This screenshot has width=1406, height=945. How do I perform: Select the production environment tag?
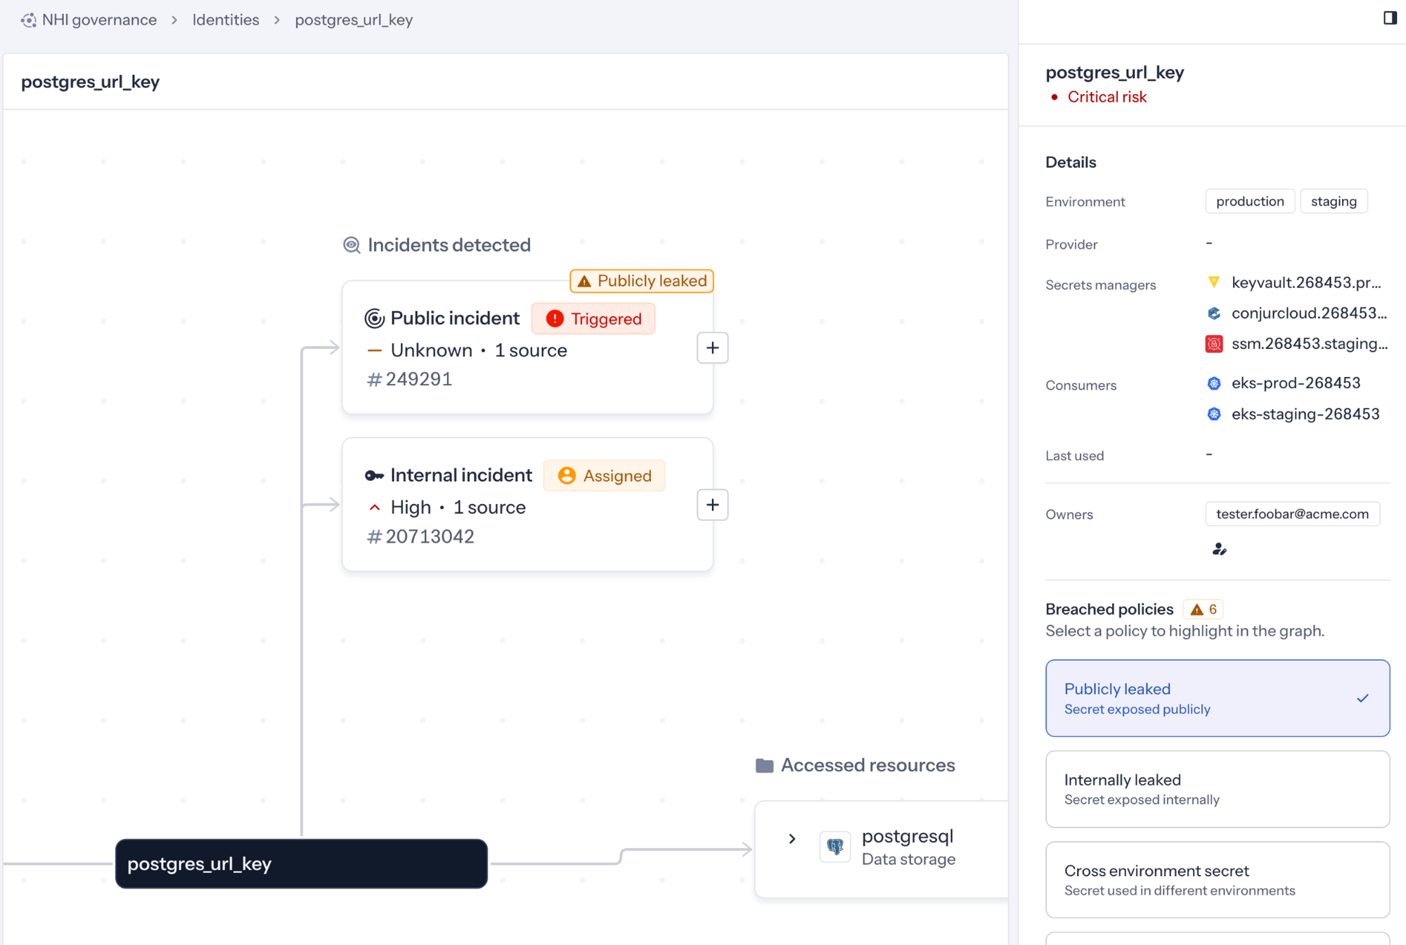[x=1249, y=201]
